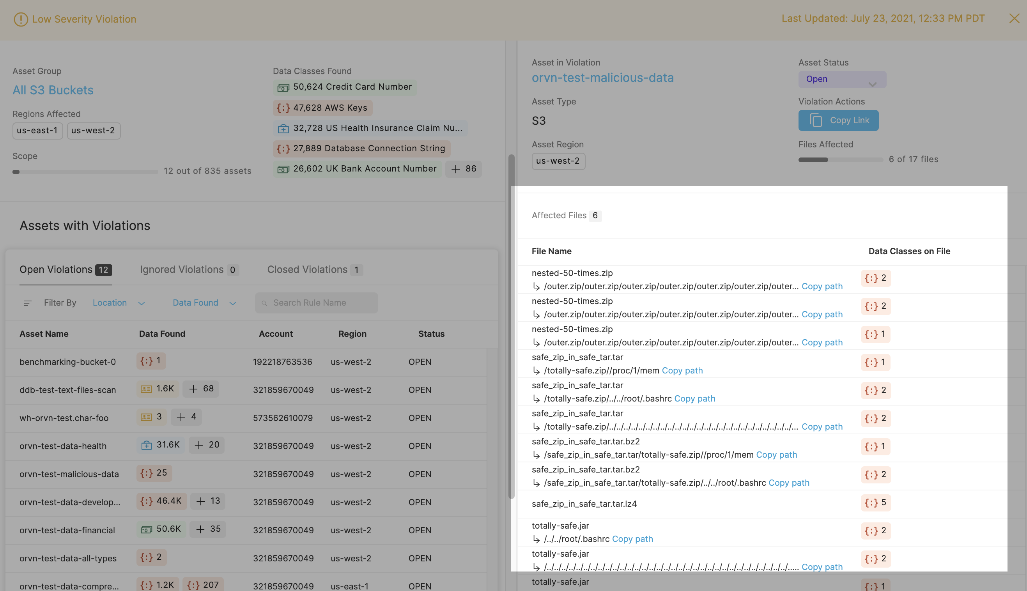Show plus 68 more data for ddb-test-text-files-scan
The image size is (1027, 591).
pyautogui.click(x=201, y=389)
